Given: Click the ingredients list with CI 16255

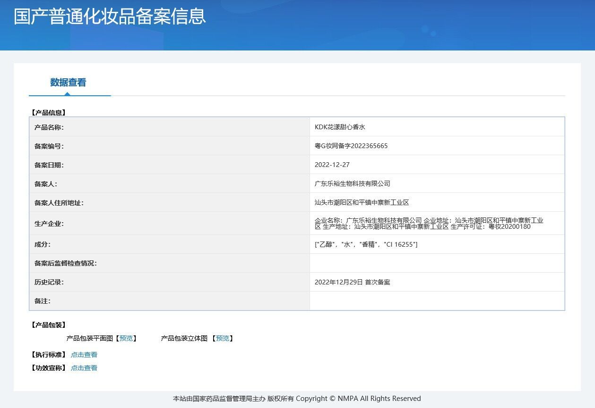Looking at the screenshot, I should point(366,244).
